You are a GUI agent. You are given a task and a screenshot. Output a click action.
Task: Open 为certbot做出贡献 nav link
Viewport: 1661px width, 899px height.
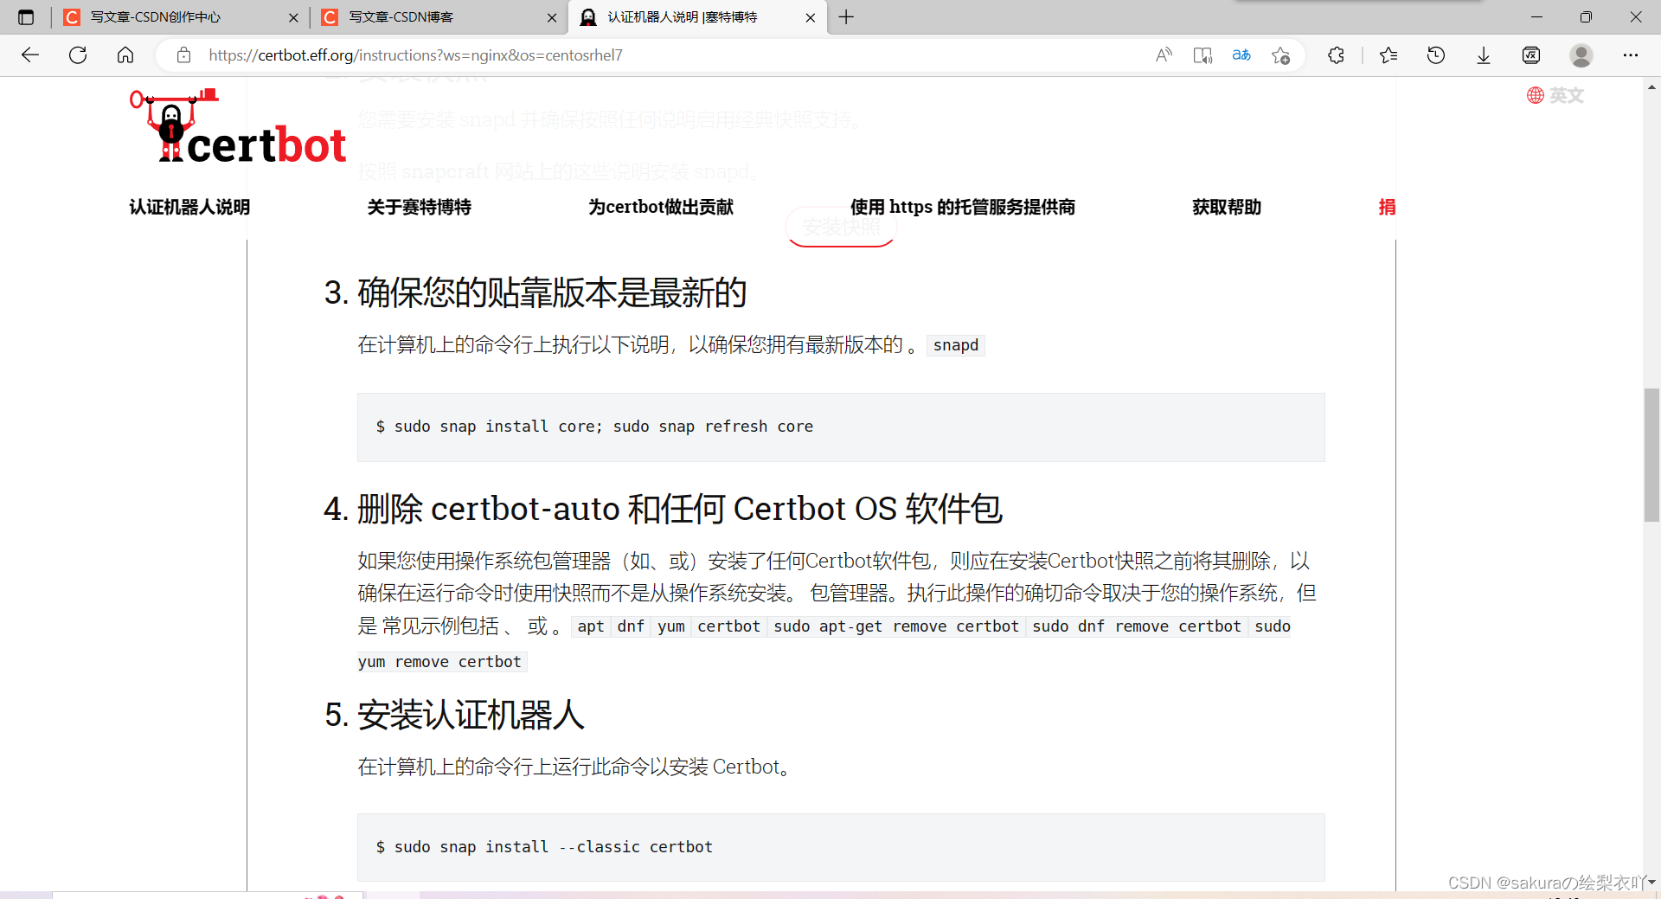tap(661, 207)
